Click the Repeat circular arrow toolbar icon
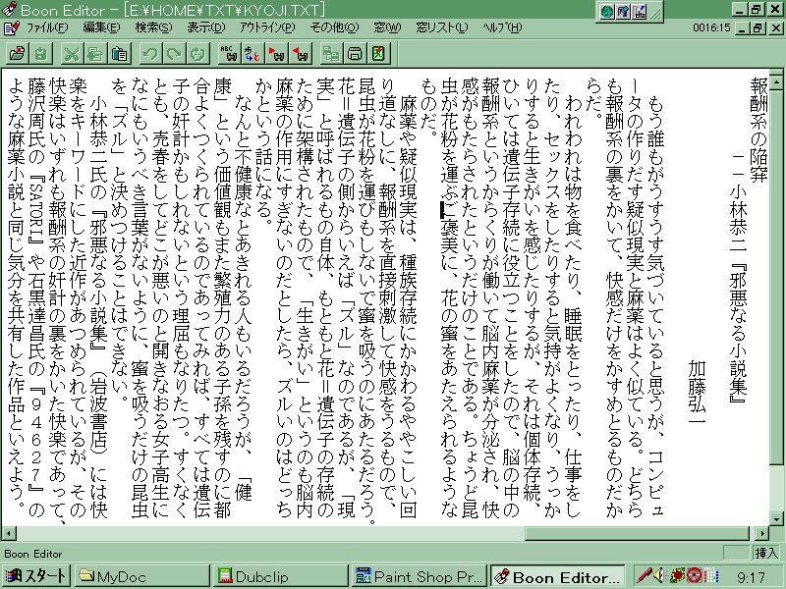Viewport: 786px width, 589px height. coord(197,53)
